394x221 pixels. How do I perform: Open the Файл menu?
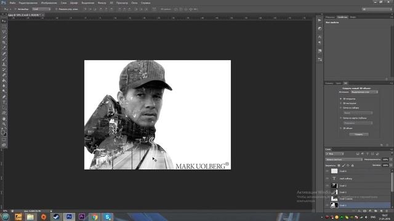[12, 3]
